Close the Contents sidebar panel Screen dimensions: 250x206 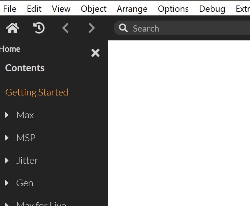coord(95,53)
